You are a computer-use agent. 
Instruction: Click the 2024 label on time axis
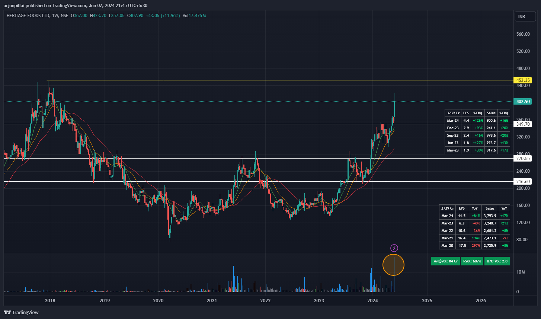(x=372, y=300)
